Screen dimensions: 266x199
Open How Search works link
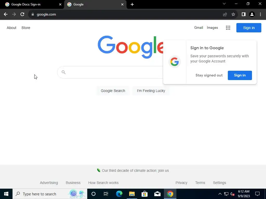point(103,183)
